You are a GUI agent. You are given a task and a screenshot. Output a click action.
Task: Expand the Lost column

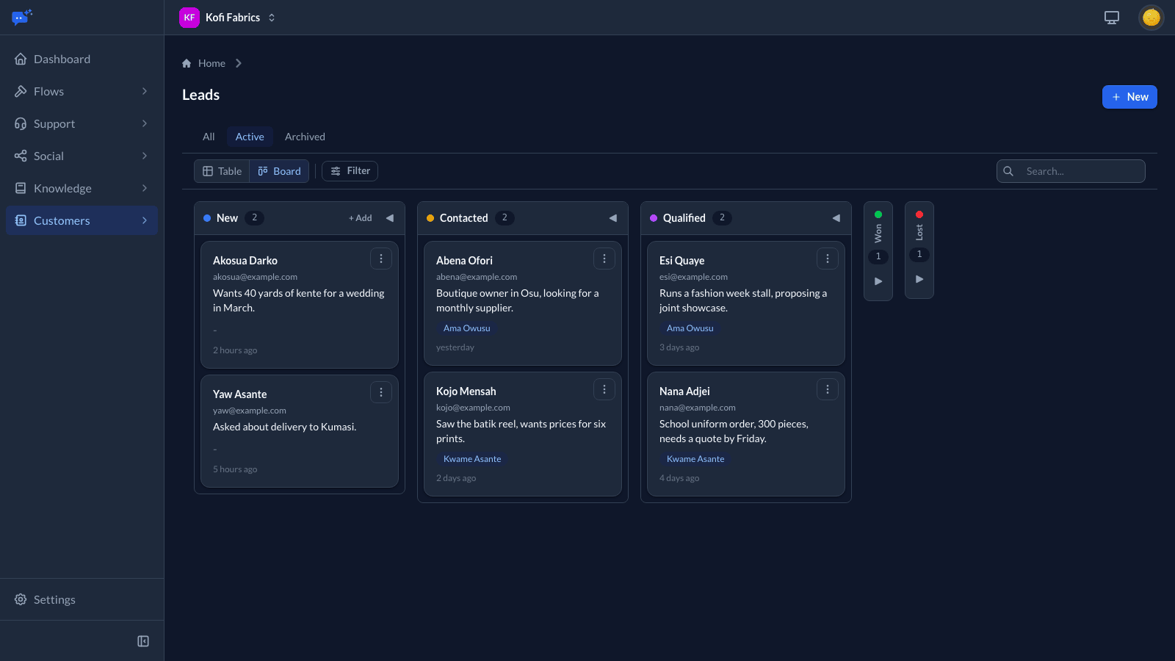click(919, 279)
